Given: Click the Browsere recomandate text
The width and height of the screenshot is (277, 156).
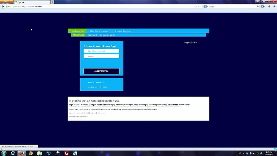Looking at the screenshot, I should click(78, 117).
